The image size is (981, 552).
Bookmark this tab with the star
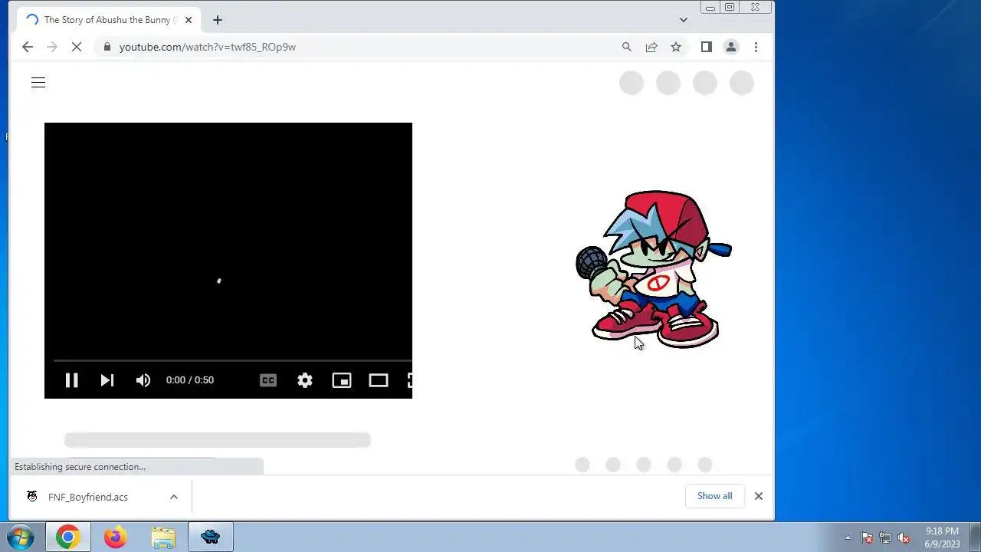676,47
